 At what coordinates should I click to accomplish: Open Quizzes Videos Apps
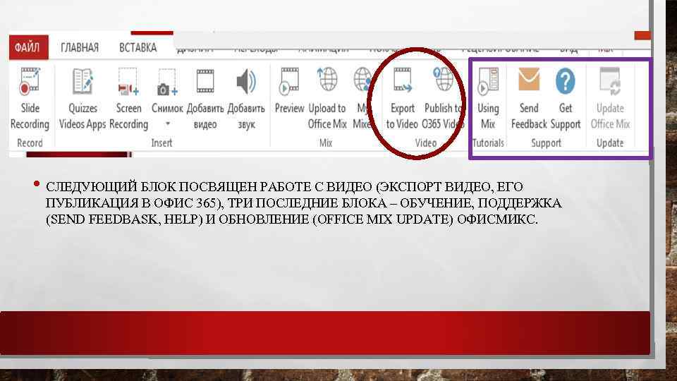click(83, 99)
